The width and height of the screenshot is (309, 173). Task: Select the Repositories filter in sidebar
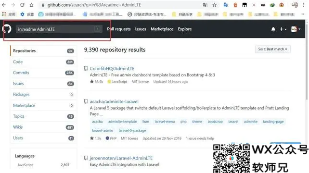[43, 51]
